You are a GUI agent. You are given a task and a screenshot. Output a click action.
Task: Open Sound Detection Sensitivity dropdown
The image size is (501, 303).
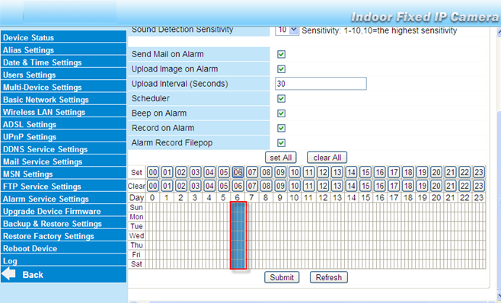click(x=287, y=30)
